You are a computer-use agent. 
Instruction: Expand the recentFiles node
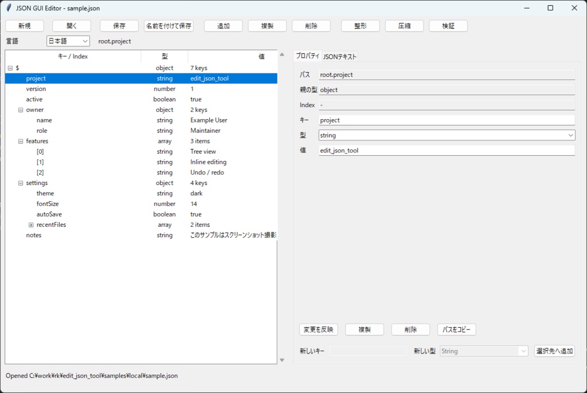click(31, 225)
